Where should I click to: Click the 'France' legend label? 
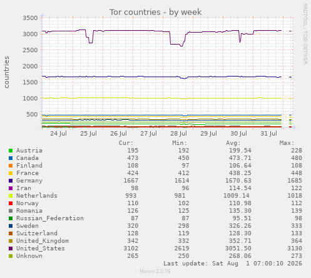28,173
